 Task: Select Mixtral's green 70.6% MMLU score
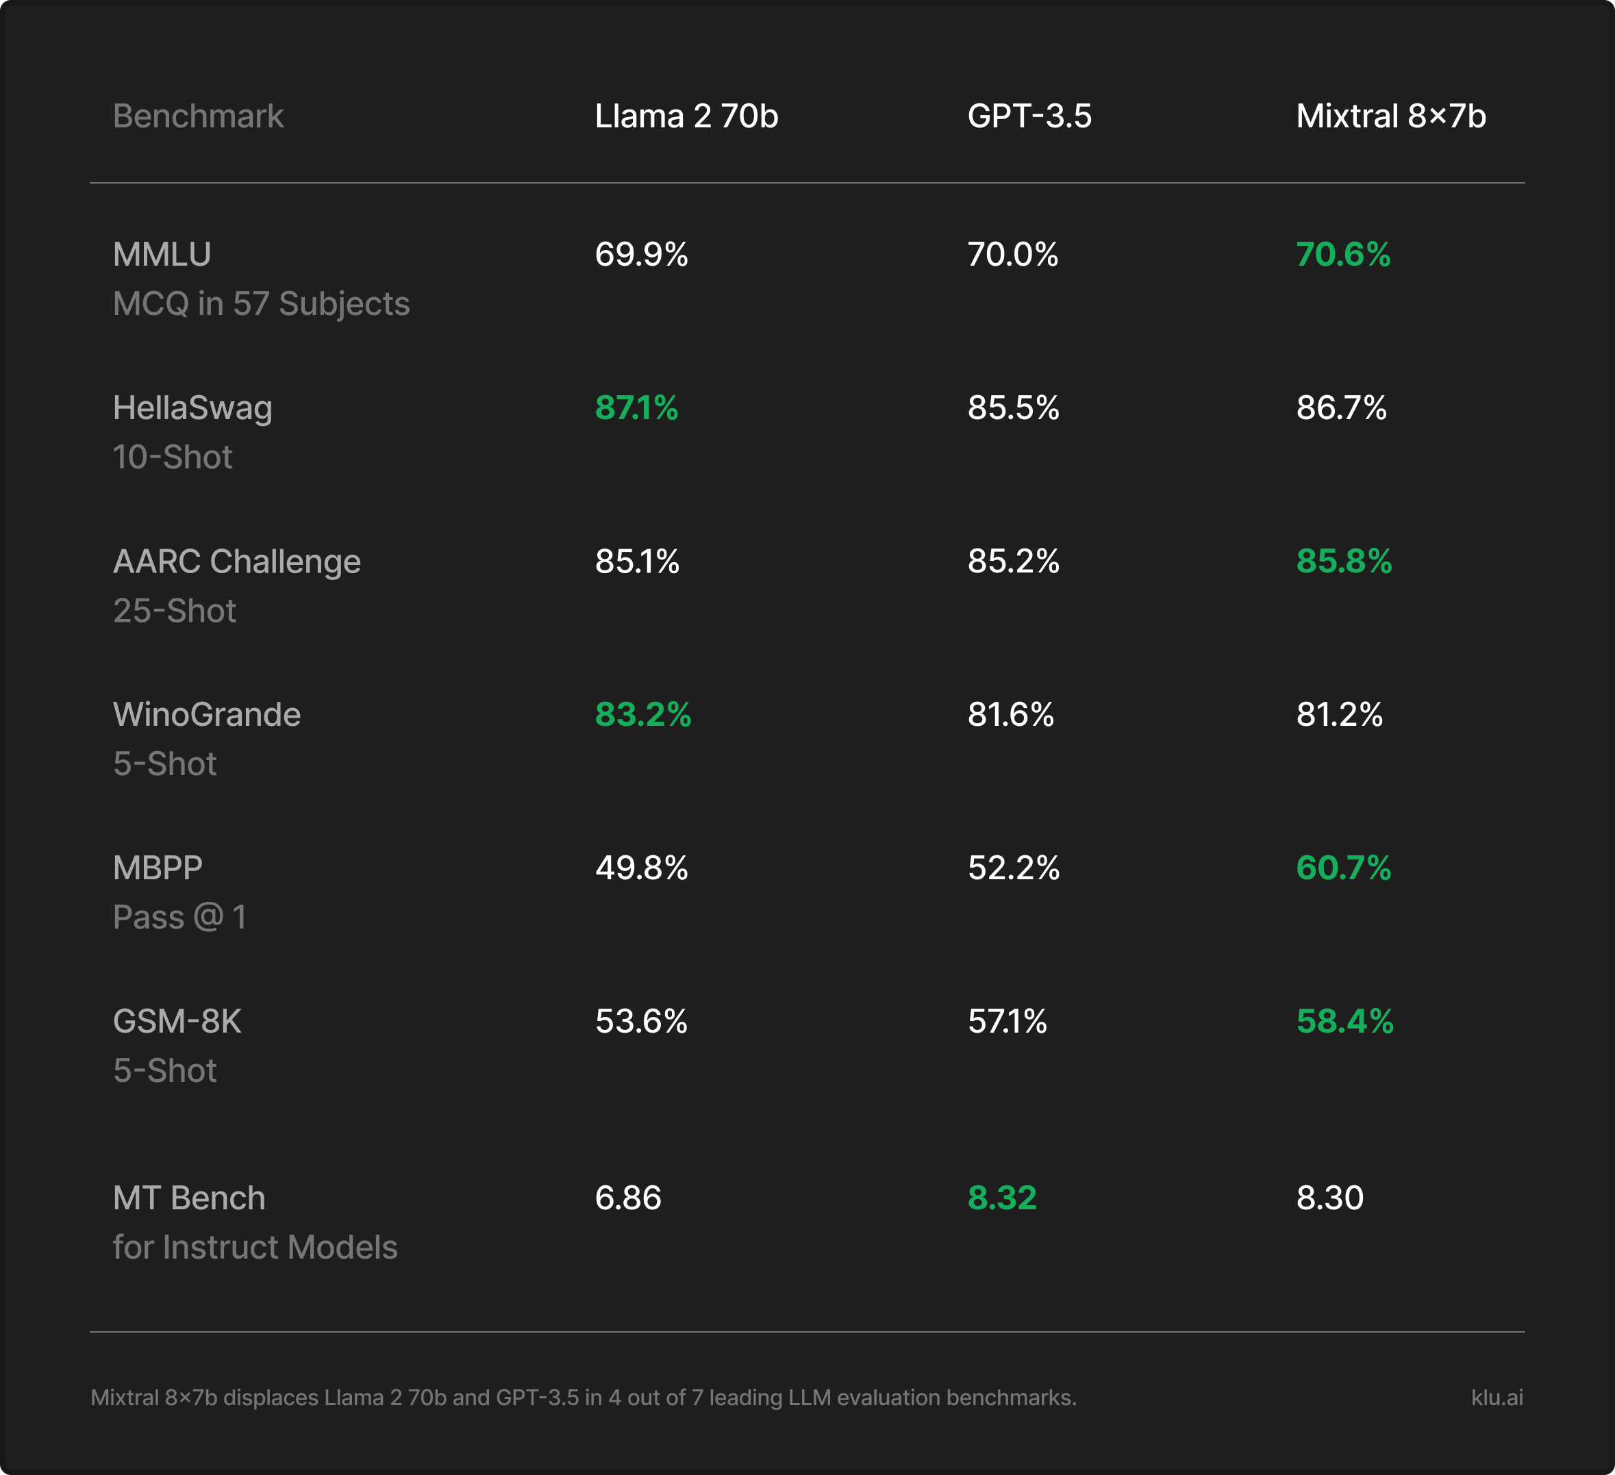tap(1343, 255)
